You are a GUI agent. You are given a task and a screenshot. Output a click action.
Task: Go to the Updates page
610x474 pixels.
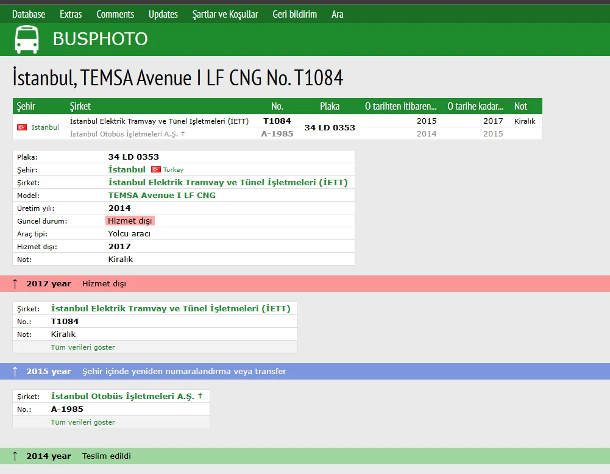click(163, 14)
